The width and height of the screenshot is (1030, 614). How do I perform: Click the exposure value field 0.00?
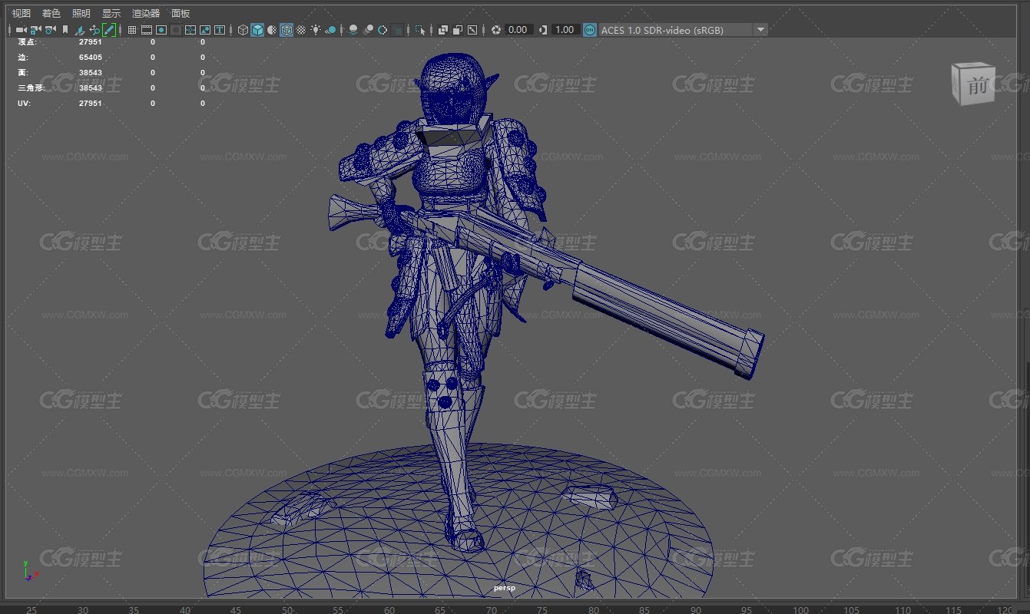pos(518,30)
